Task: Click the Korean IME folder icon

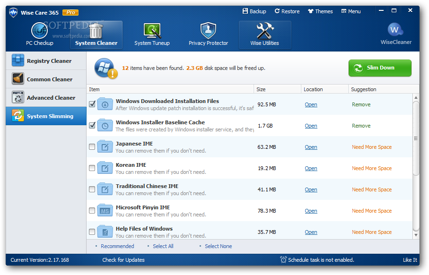Action: [x=105, y=168]
